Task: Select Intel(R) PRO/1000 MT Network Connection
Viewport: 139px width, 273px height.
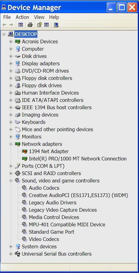Action: 78,159
